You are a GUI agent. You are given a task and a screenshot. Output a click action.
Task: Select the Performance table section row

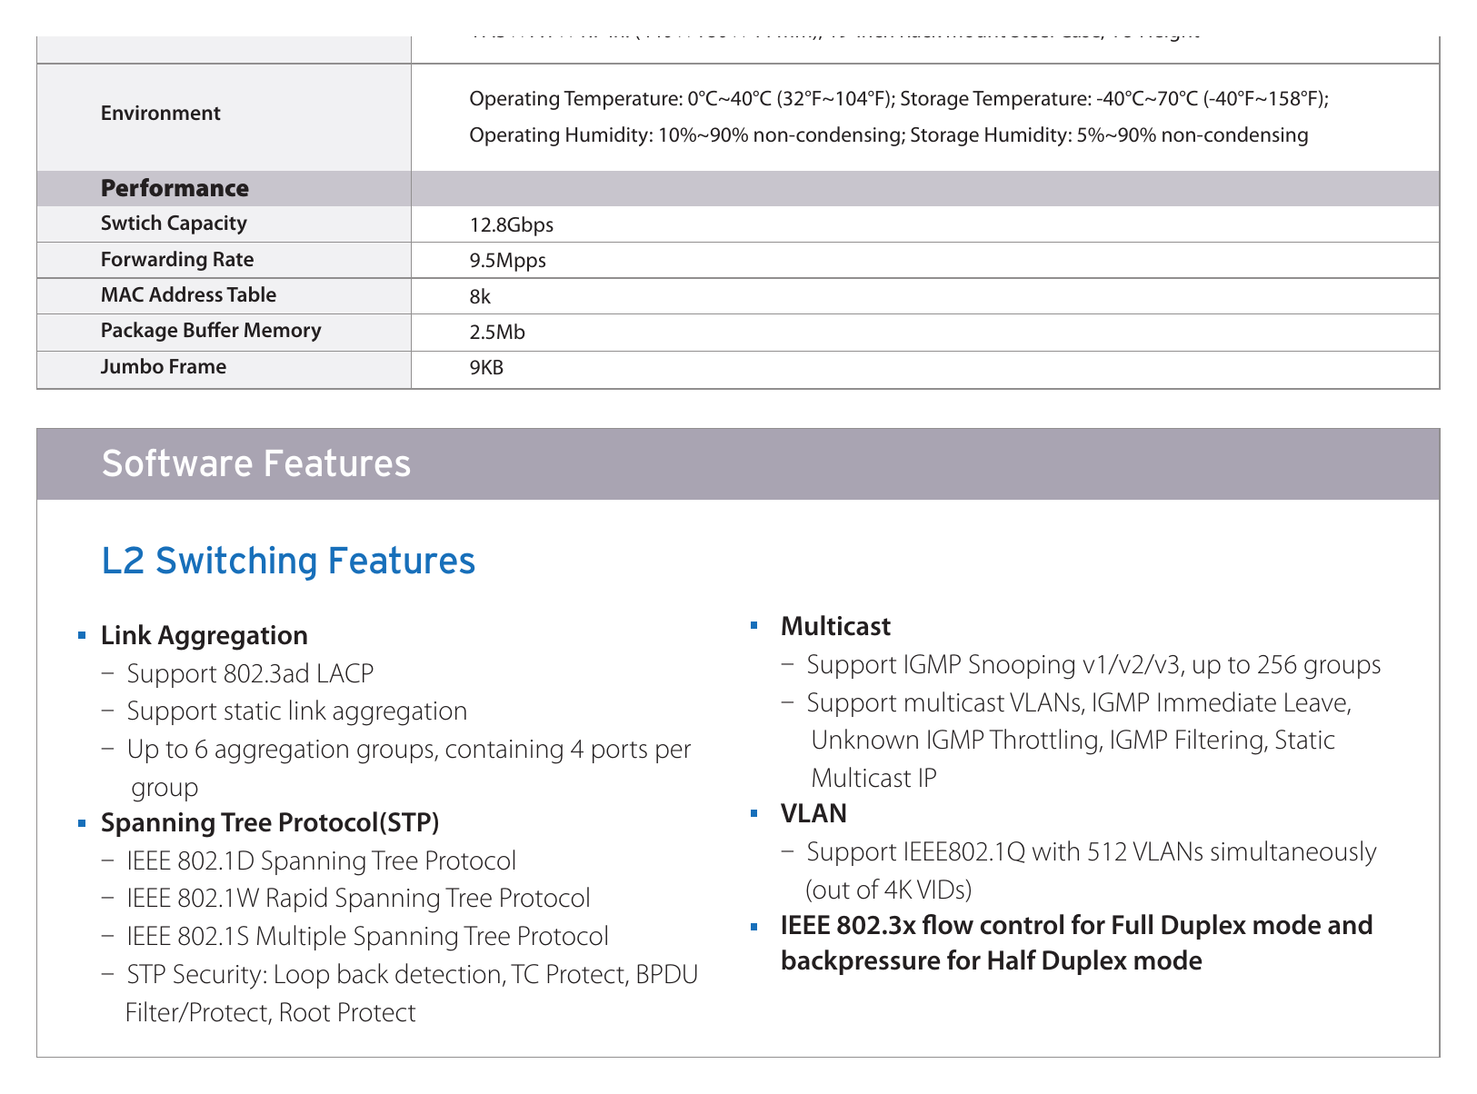tap(738, 188)
